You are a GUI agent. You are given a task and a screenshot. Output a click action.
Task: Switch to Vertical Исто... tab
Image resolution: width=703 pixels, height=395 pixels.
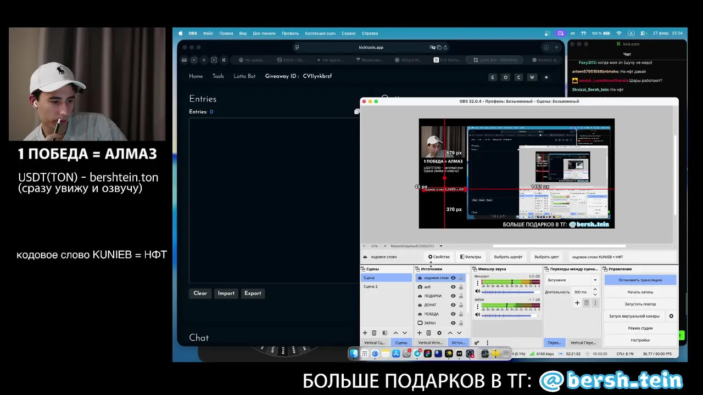click(x=430, y=343)
